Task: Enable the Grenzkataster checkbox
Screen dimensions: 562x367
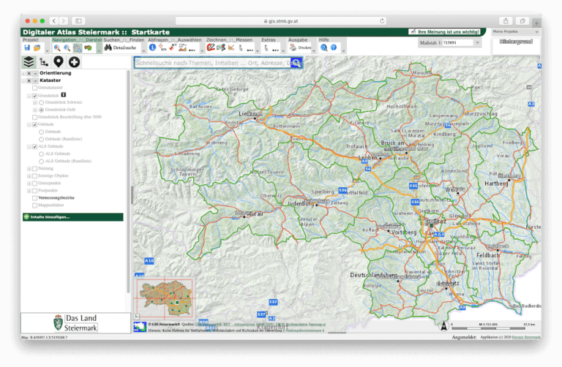Action: click(x=35, y=88)
